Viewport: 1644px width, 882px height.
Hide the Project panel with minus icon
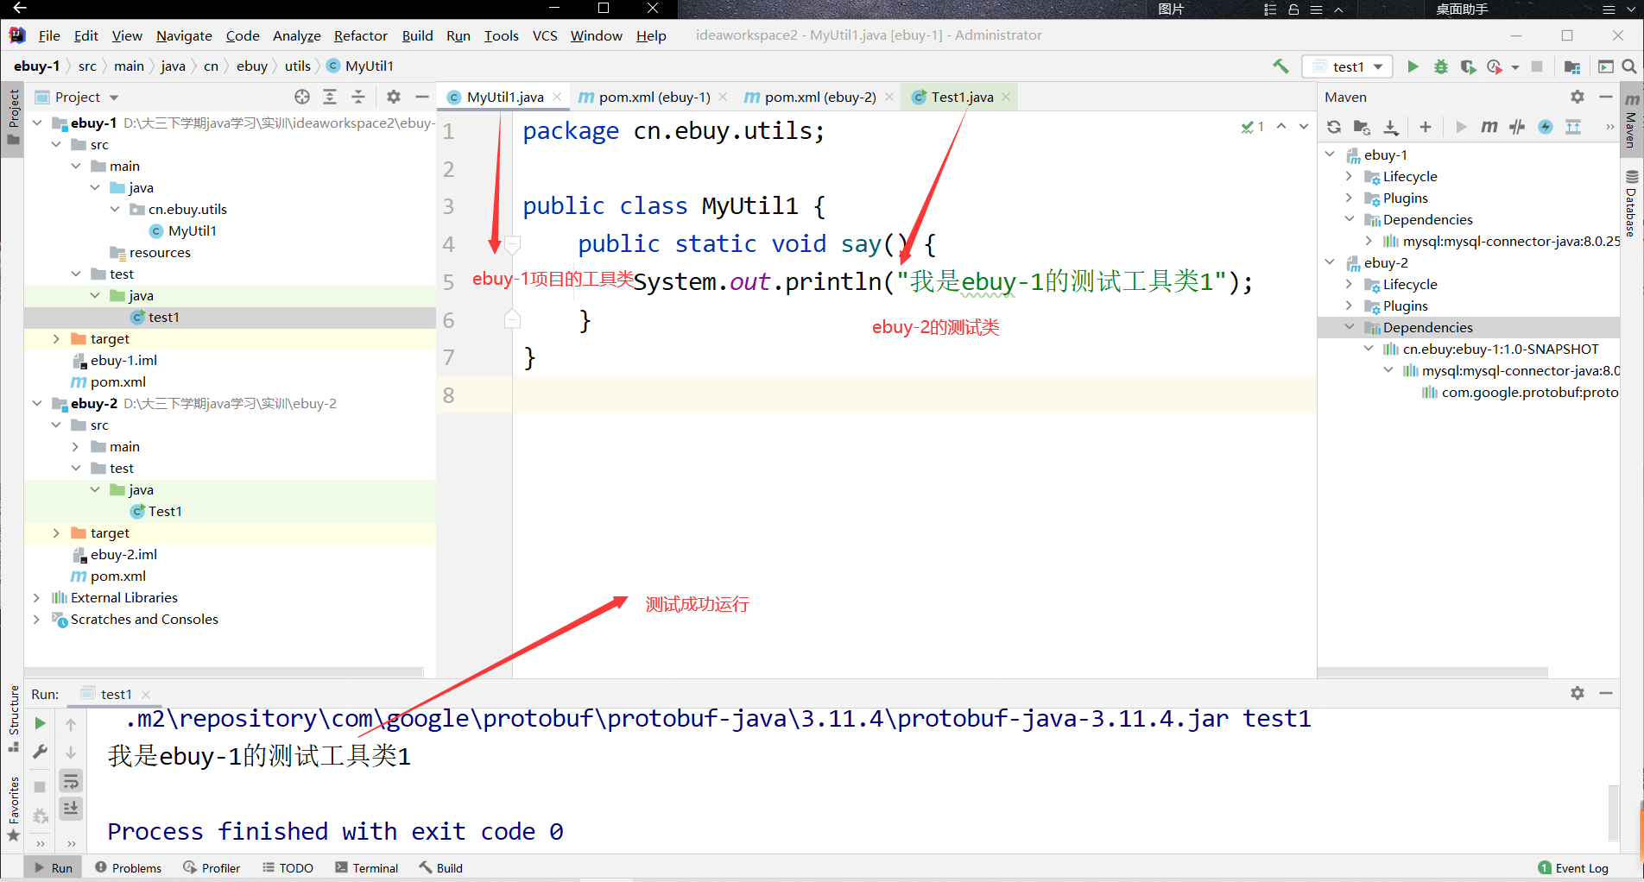[422, 97]
